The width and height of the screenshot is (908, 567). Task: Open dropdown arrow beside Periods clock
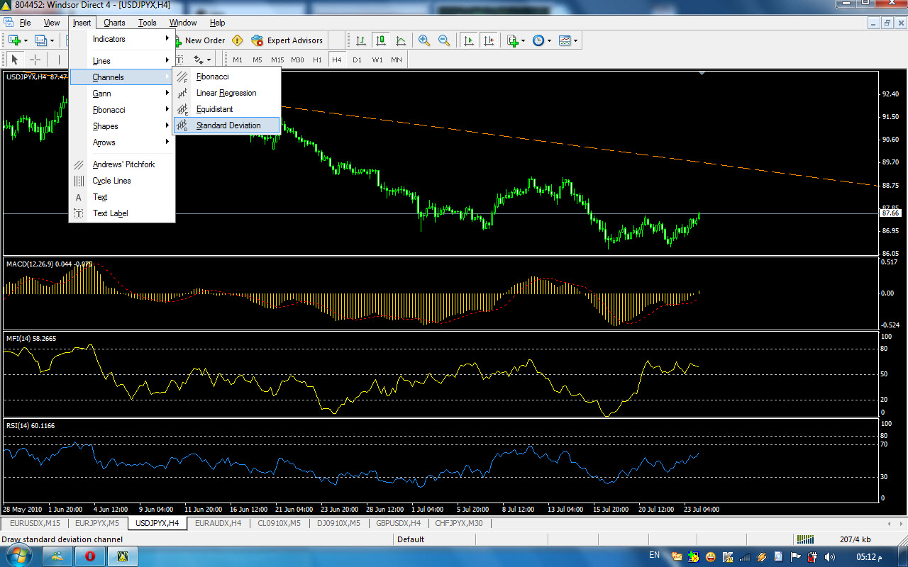click(x=550, y=40)
